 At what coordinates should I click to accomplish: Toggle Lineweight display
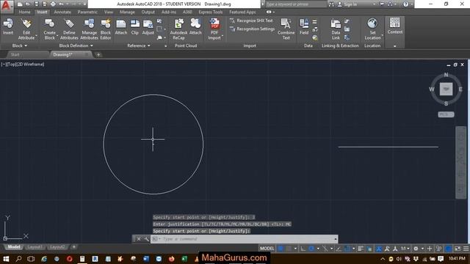[361, 249]
